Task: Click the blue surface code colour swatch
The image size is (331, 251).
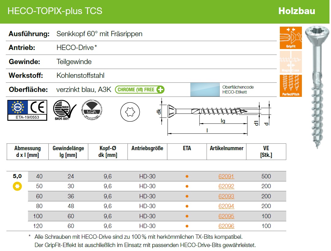Action: pos(205,90)
